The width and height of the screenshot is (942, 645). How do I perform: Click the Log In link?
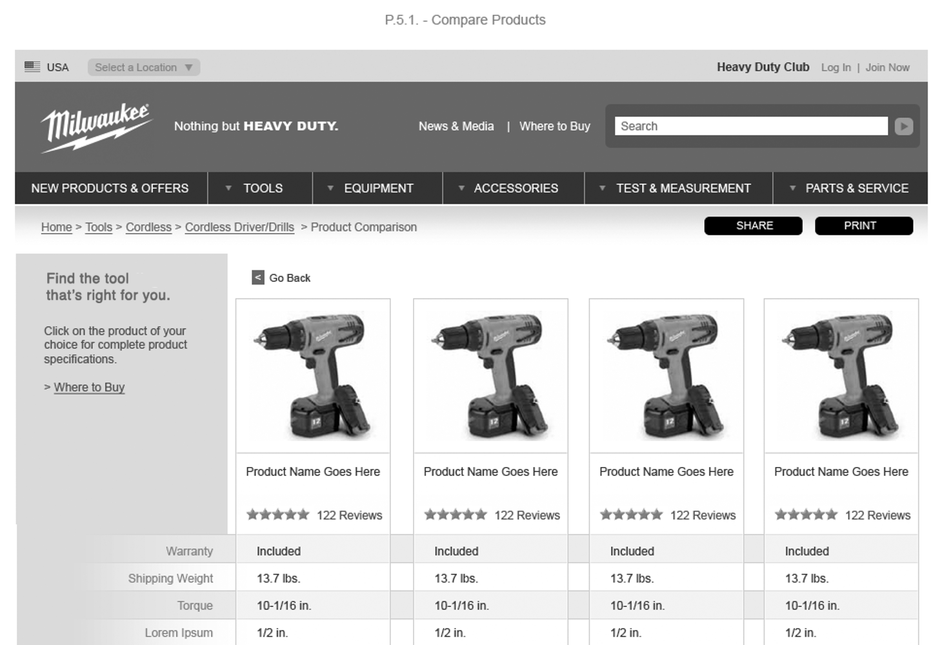tap(836, 68)
